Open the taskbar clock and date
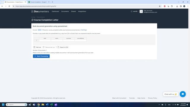The height and width of the screenshot is (107, 190). coord(183,105)
